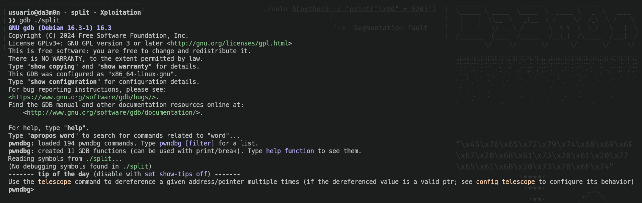Click the faded Segmentation fault text

pyautogui.click(x=390, y=28)
